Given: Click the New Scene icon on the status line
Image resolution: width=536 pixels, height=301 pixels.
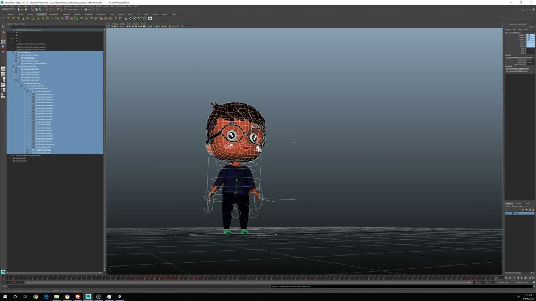Looking at the screenshot, I should click(19, 9).
